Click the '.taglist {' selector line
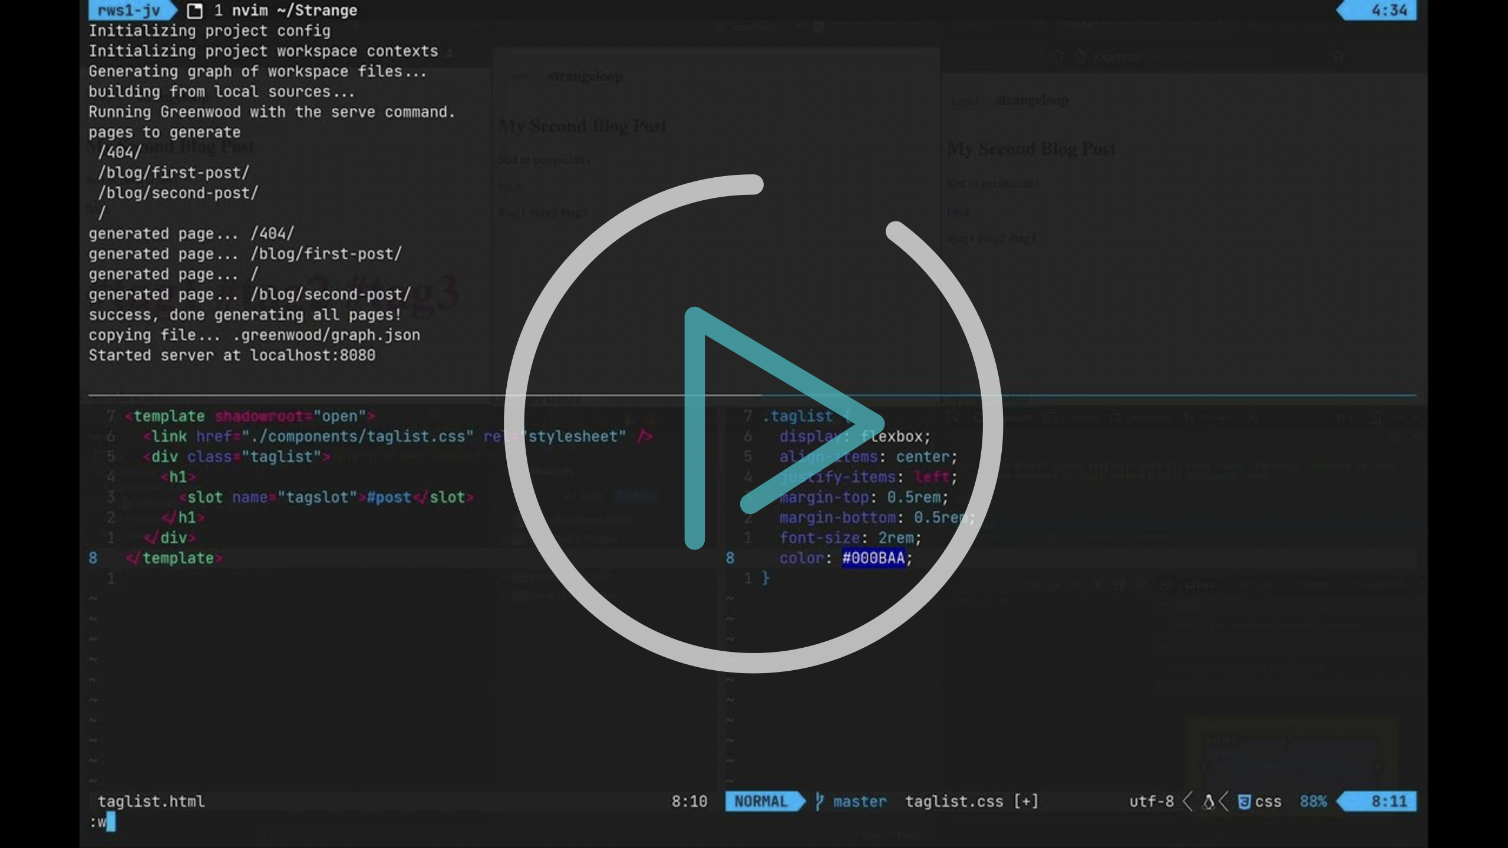The image size is (1508, 848). [x=806, y=416]
